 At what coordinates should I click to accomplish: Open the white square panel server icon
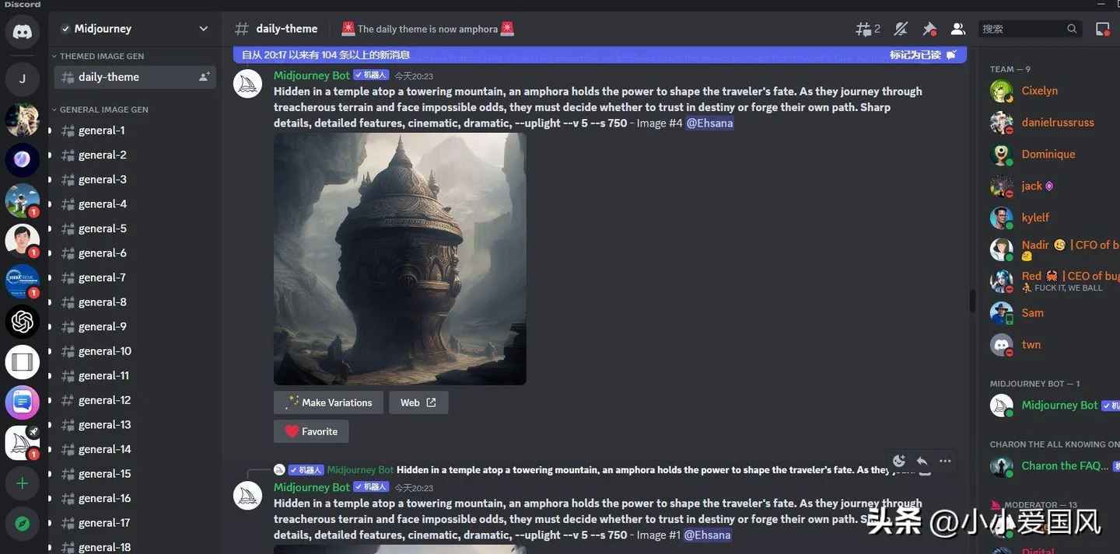point(23,361)
